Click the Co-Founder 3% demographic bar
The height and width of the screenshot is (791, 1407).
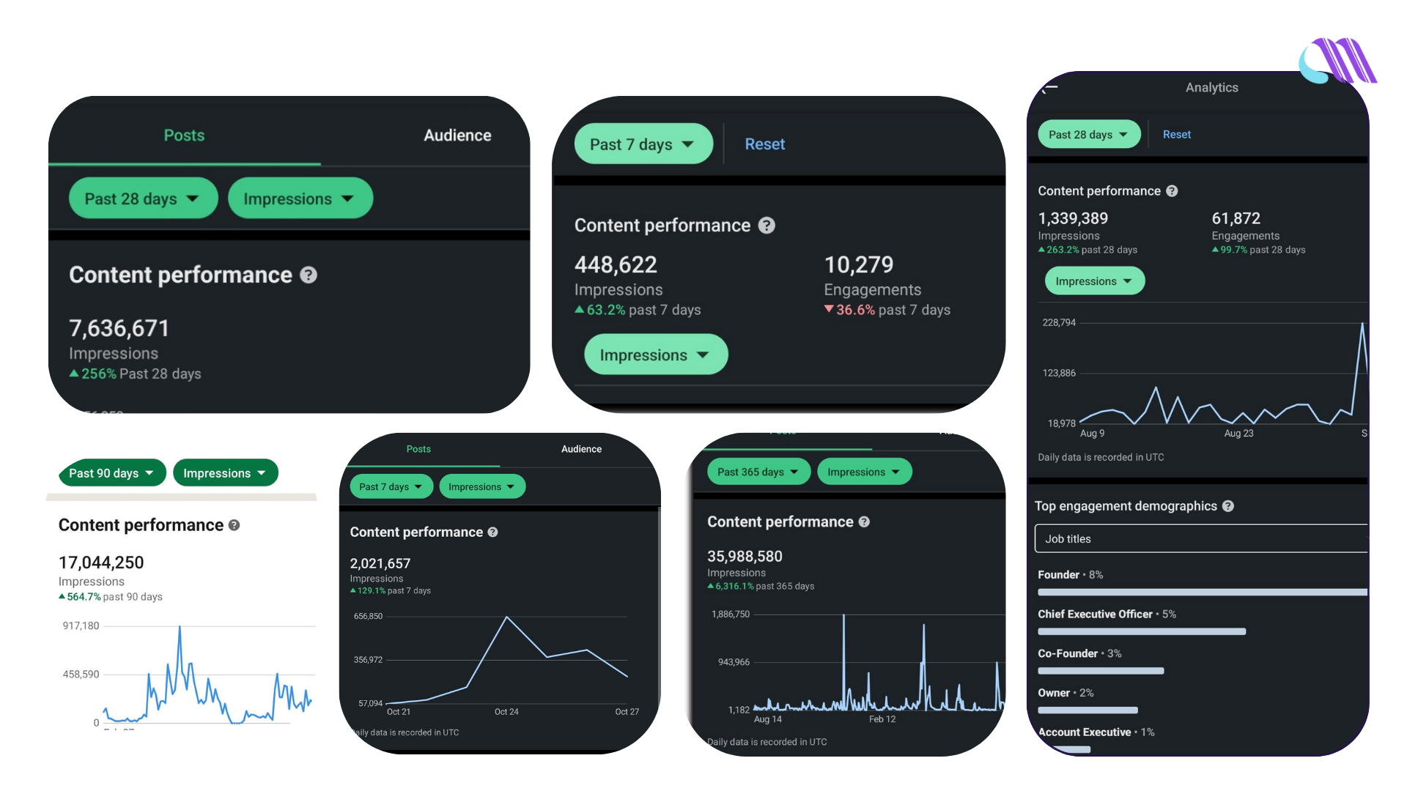point(1101,671)
